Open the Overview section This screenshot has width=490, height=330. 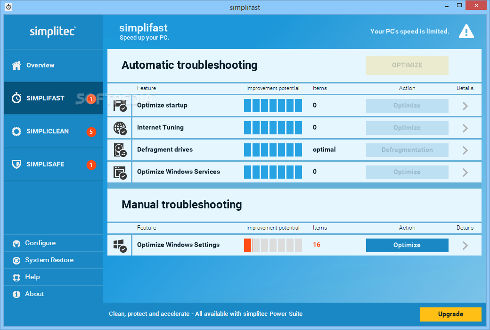pos(53,66)
